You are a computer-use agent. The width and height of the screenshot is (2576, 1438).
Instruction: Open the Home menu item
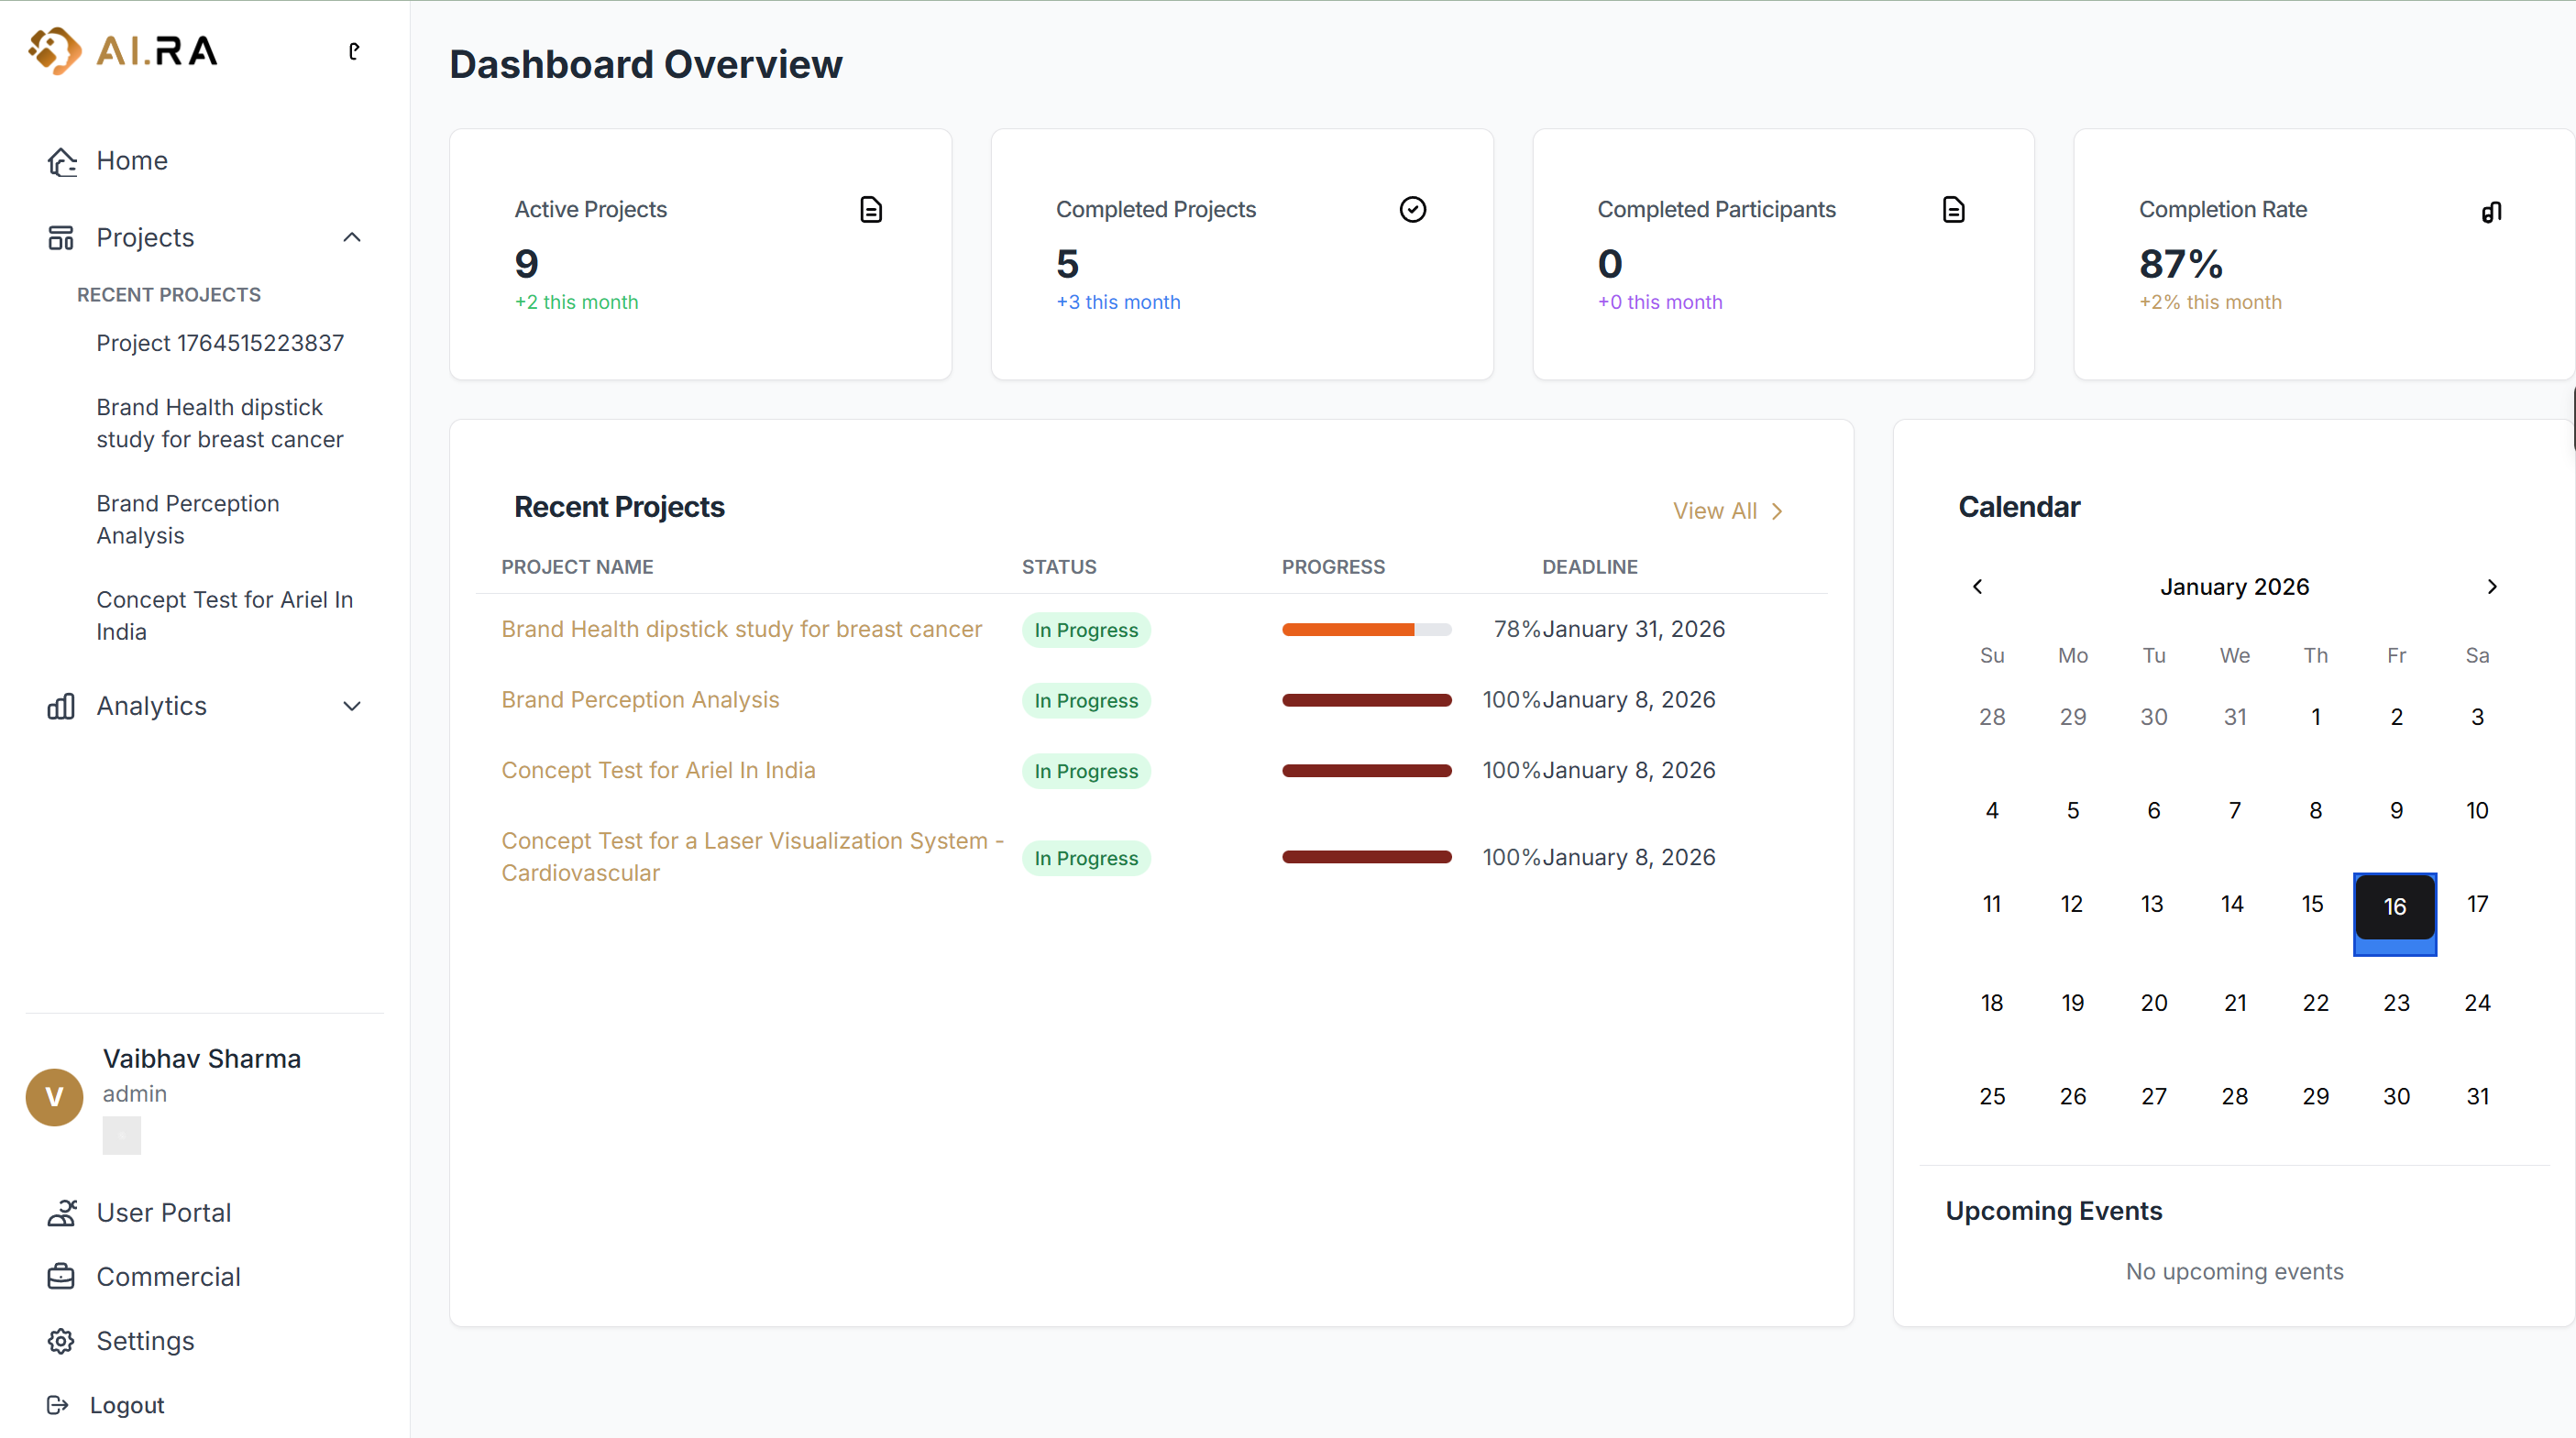[x=131, y=161]
